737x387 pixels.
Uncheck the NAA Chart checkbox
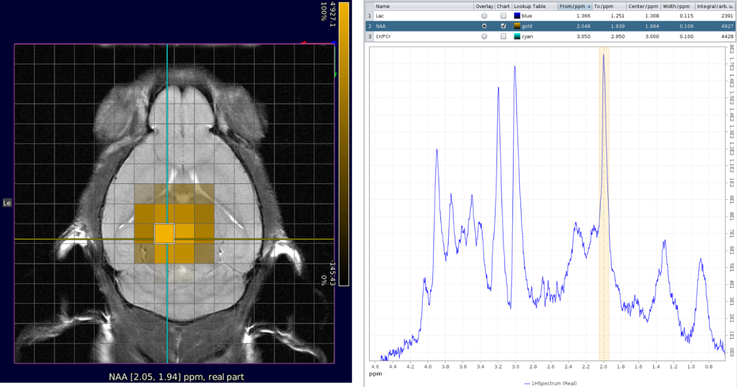[x=503, y=26]
